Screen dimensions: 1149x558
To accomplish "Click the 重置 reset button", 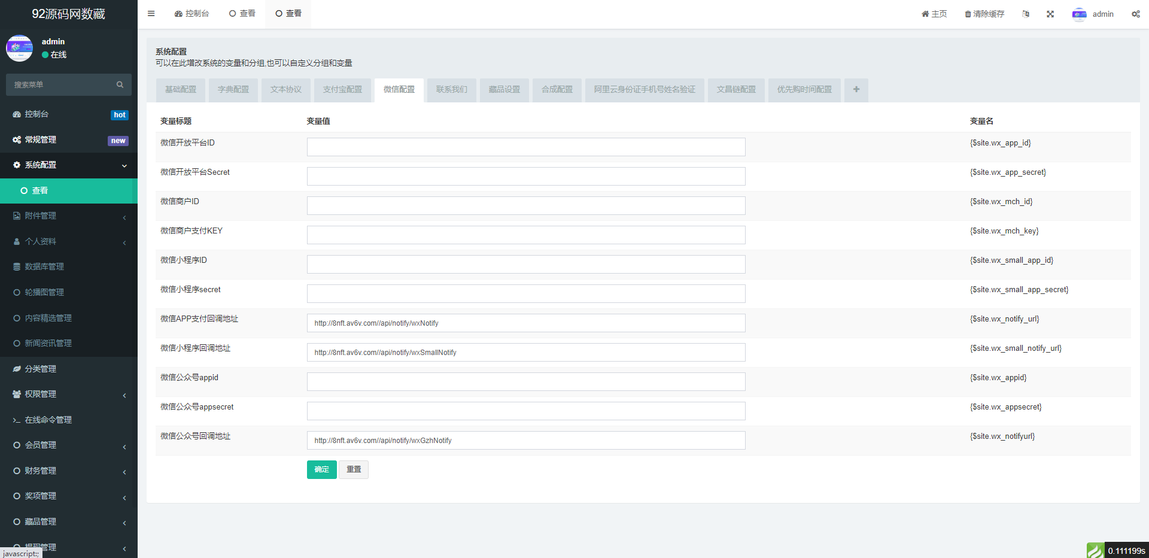I will tap(354, 470).
